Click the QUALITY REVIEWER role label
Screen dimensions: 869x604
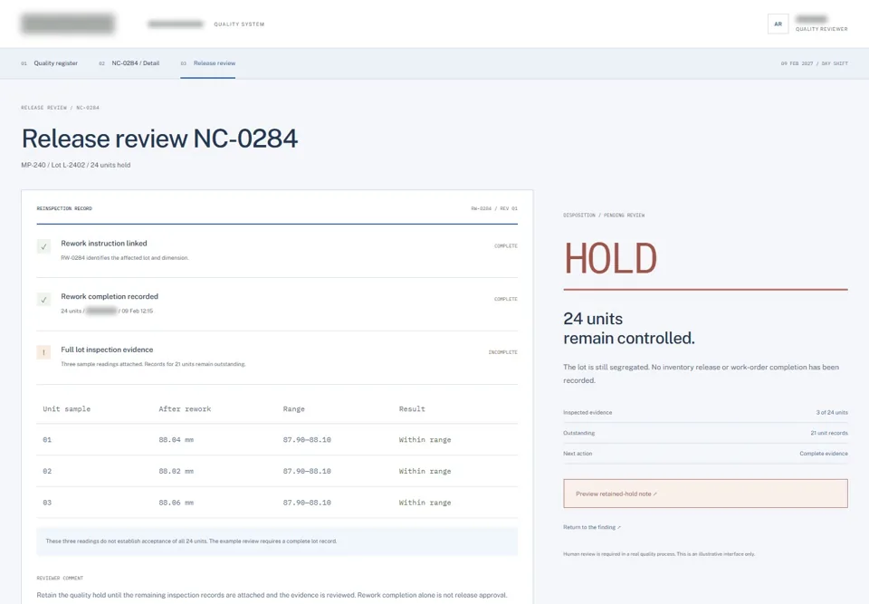[821, 29]
